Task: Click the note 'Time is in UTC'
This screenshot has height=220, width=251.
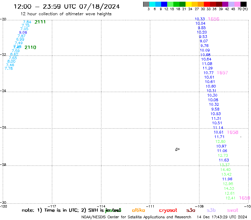Action: point(61,210)
